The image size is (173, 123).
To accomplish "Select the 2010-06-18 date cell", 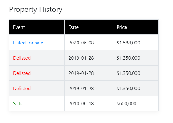I will point(89,103).
